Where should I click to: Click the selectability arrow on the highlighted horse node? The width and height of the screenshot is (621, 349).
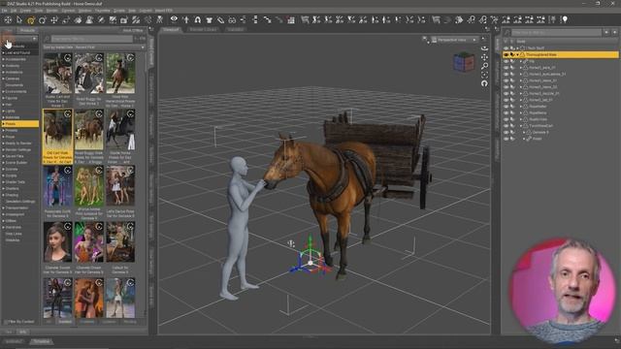[x=512, y=54]
